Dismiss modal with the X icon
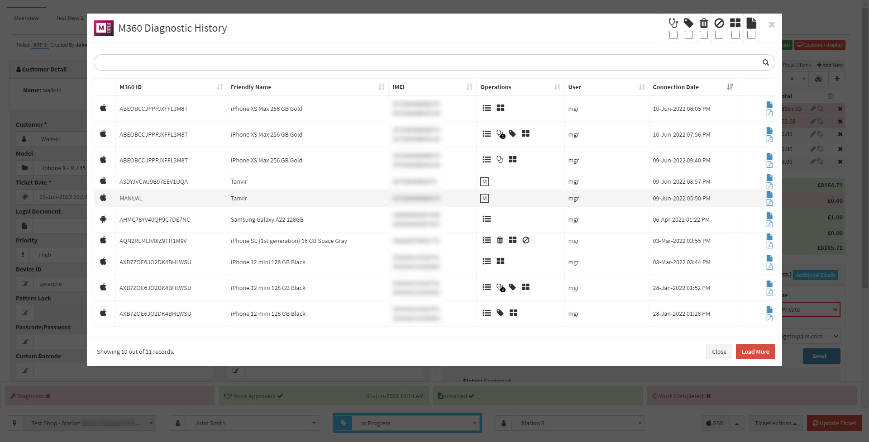 [x=771, y=24]
